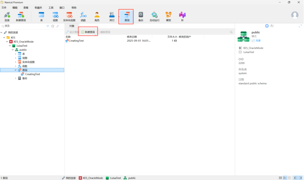Image resolution: width=304 pixels, height=180 pixels.
Task: Click the 连接 (Connection) toolbar icon
Action: (x=7, y=16)
